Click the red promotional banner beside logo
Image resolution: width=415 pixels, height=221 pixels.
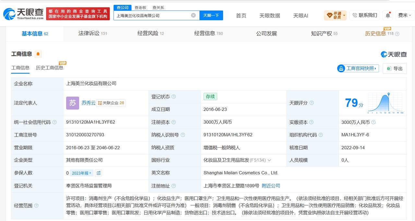(x=78, y=14)
